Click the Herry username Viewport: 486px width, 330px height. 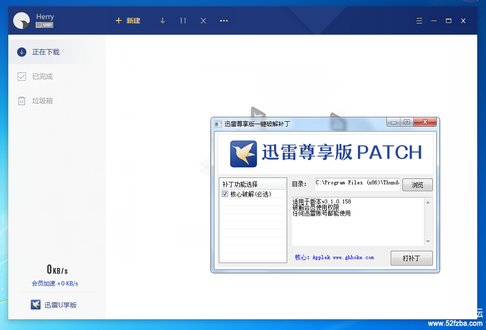click(45, 17)
